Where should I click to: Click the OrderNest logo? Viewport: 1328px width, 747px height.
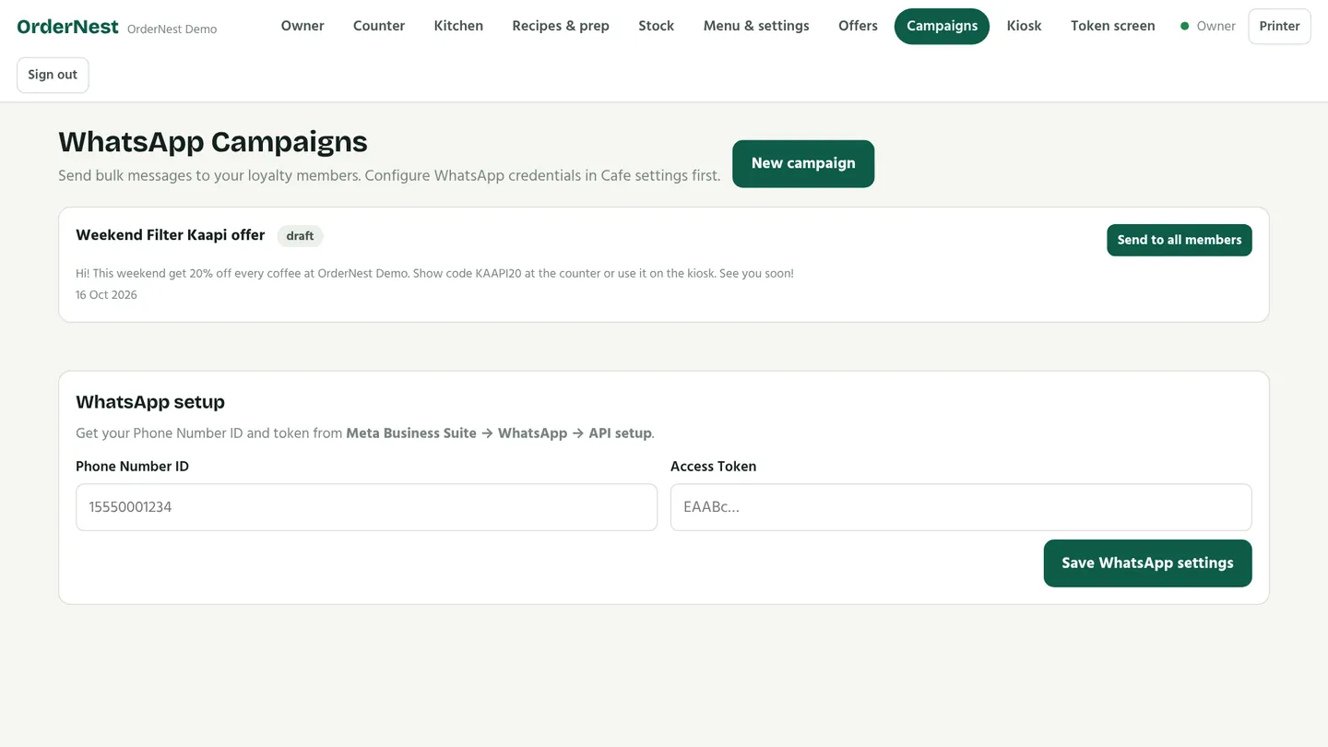67,27
